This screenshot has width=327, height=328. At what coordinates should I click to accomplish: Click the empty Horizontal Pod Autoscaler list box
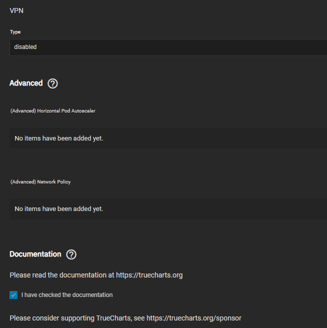168,138
